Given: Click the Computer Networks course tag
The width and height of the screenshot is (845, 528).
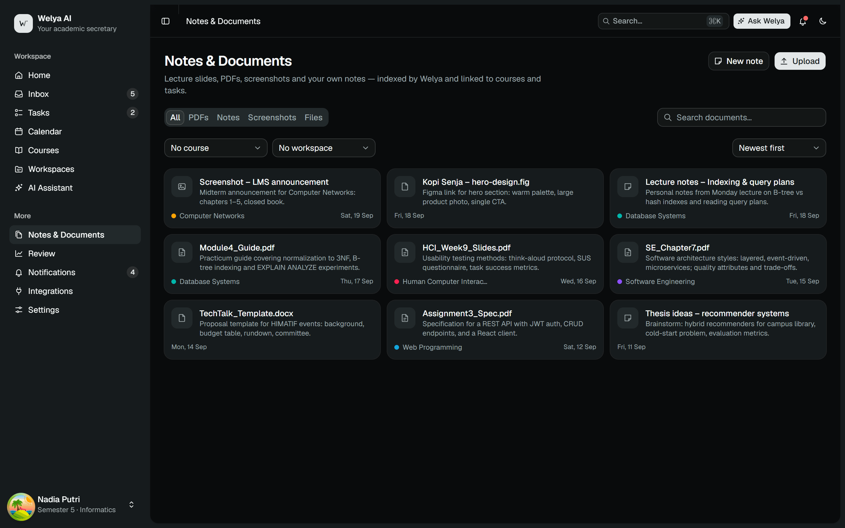Looking at the screenshot, I should pos(208,216).
